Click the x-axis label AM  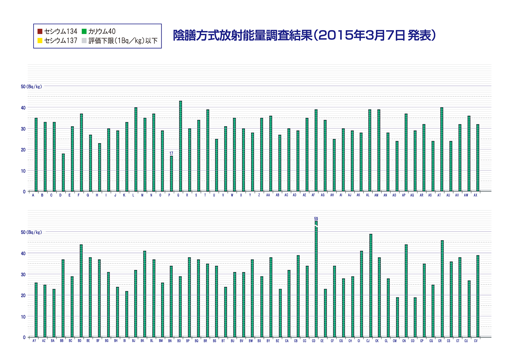coord(376,195)
